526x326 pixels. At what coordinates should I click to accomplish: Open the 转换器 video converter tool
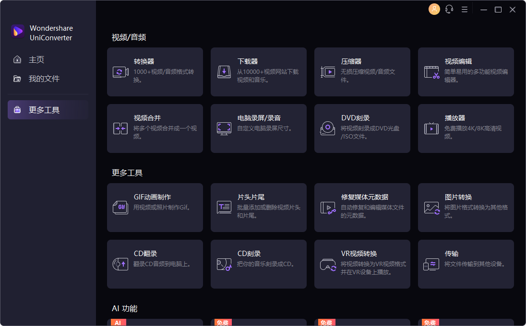pos(155,72)
